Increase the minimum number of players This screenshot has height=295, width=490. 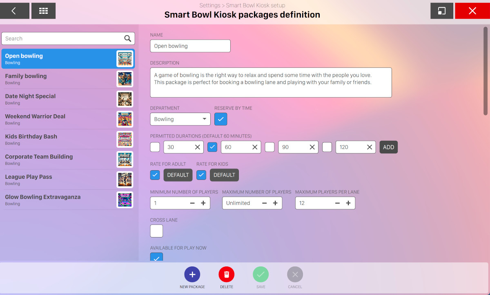[x=203, y=203]
